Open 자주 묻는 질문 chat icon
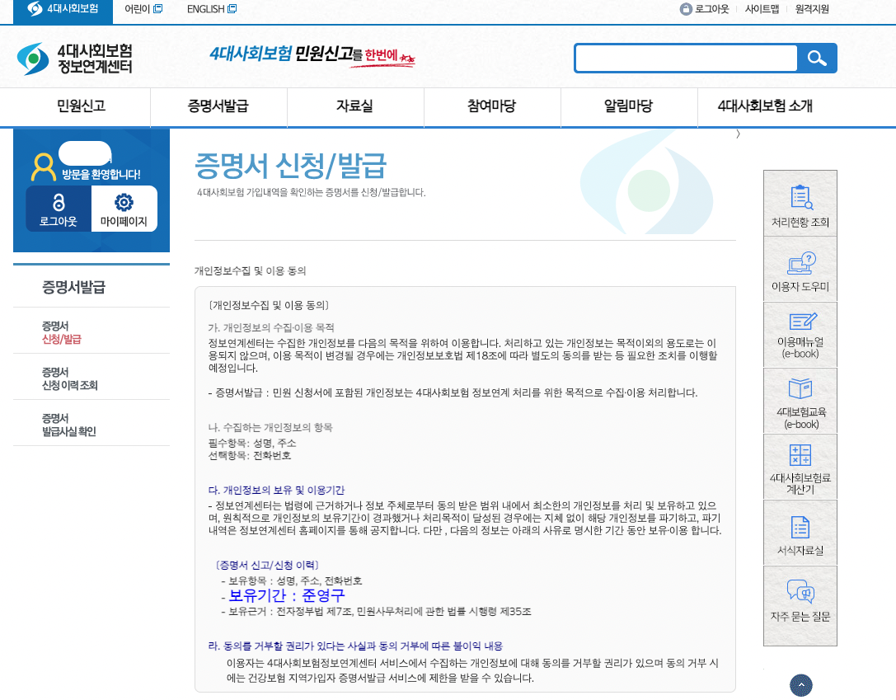Screen dimensions: 896x700 800,606
